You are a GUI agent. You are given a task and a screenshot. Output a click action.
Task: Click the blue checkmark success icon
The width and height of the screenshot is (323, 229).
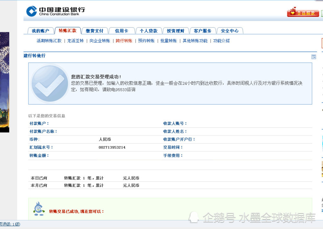pyautogui.click(x=49, y=83)
